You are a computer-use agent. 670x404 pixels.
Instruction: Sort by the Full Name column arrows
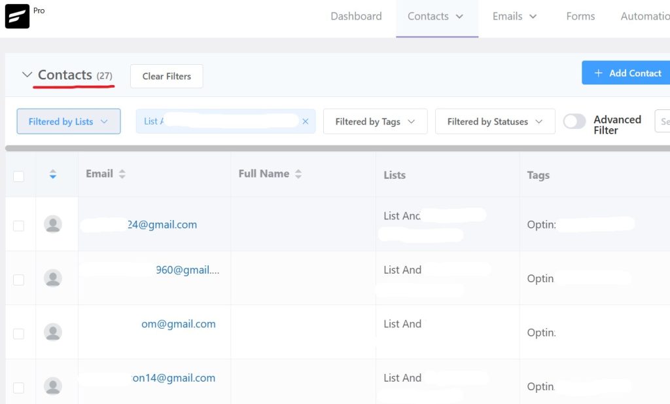(x=298, y=174)
